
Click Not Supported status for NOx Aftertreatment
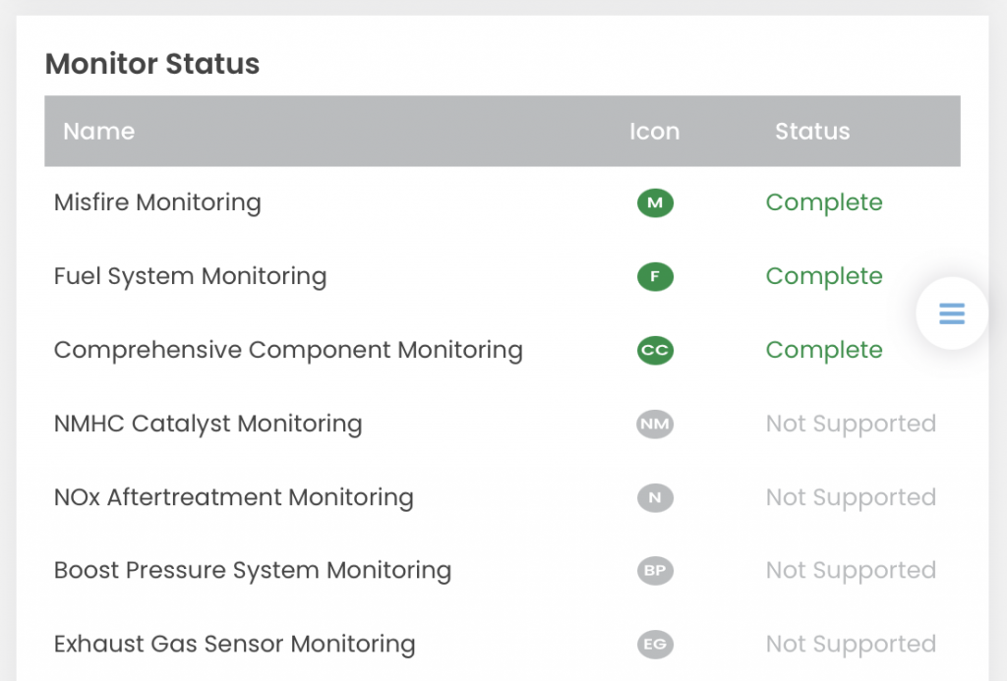click(x=851, y=497)
